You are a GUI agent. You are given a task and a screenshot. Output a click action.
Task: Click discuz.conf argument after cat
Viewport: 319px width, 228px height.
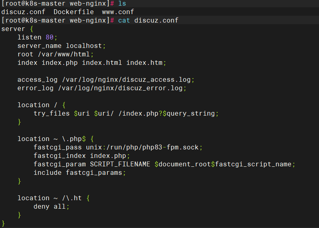(x=156, y=20)
